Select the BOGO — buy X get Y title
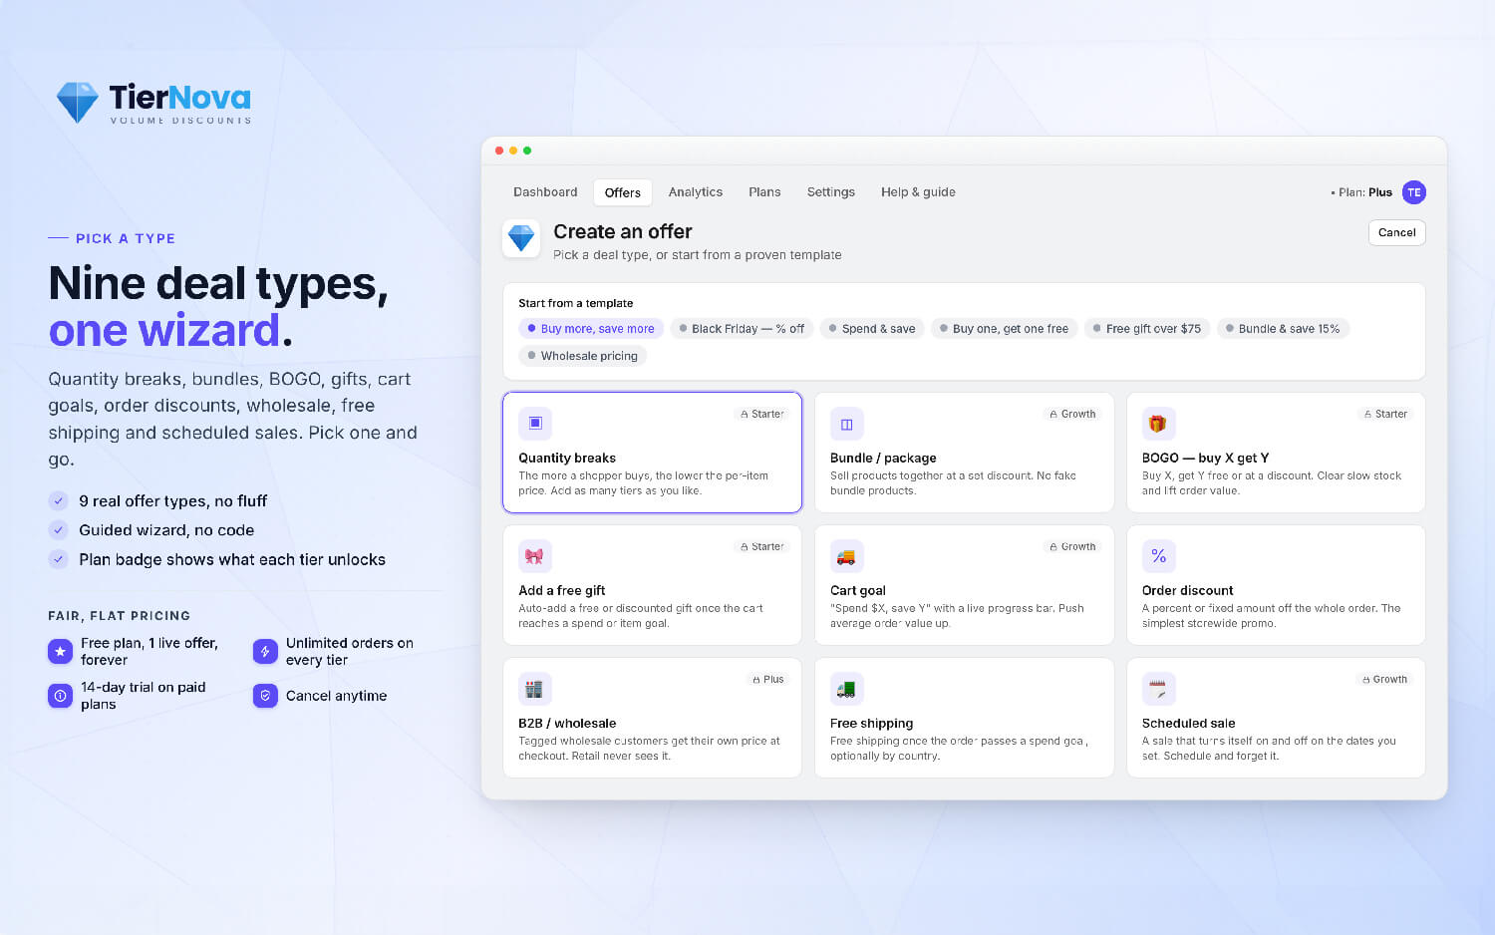1495x935 pixels. coord(1205,459)
